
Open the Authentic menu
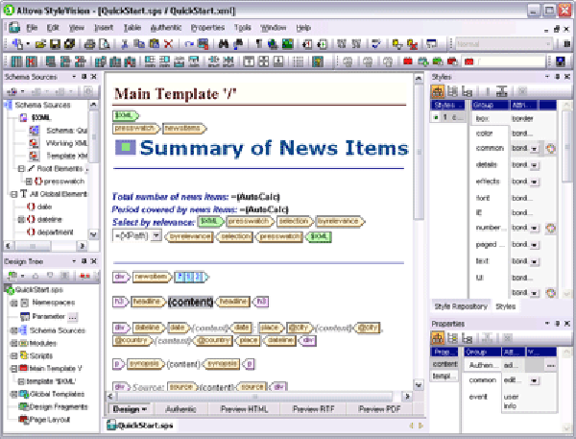[x=166, y=28]
